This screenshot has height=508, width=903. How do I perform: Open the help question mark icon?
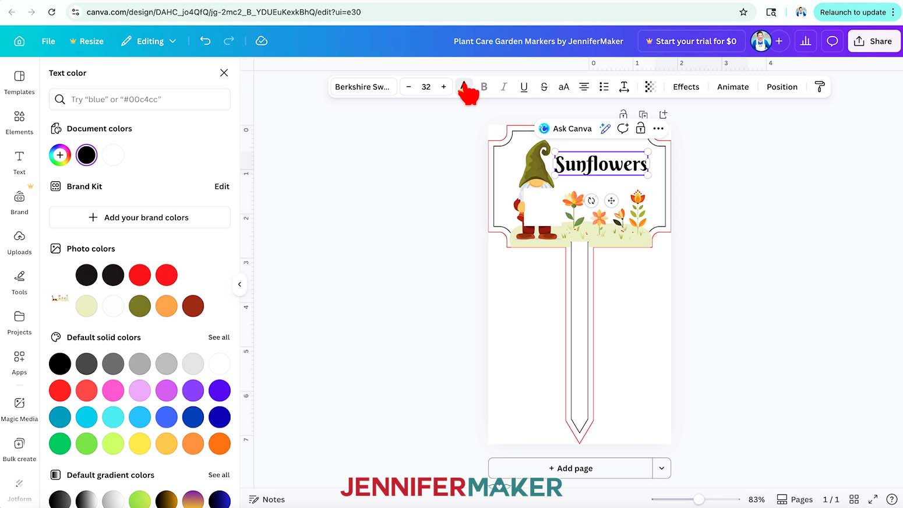(891, 499)
